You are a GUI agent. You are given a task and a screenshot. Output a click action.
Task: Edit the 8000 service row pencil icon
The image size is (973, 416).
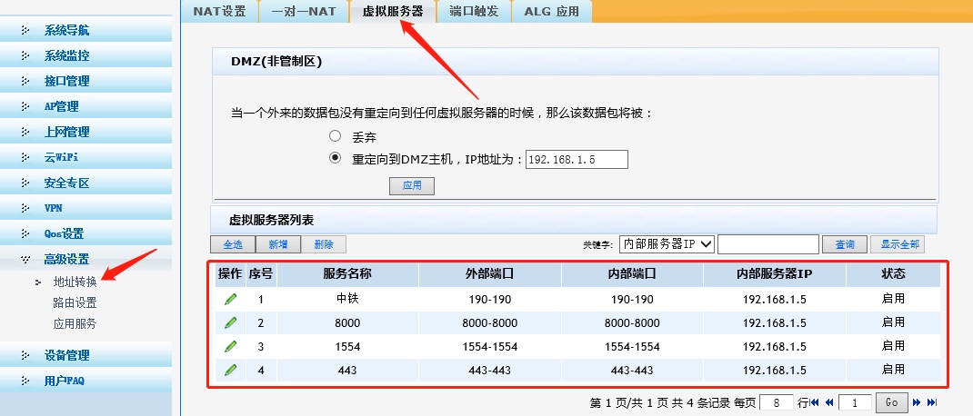pos(230,323)
